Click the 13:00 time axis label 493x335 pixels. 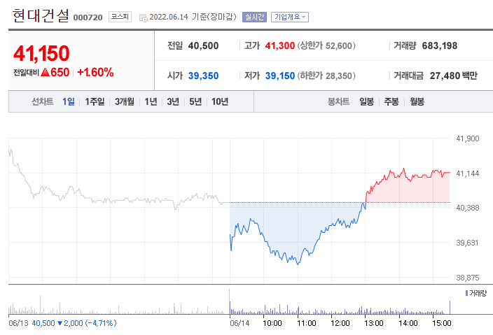(374, 323)
